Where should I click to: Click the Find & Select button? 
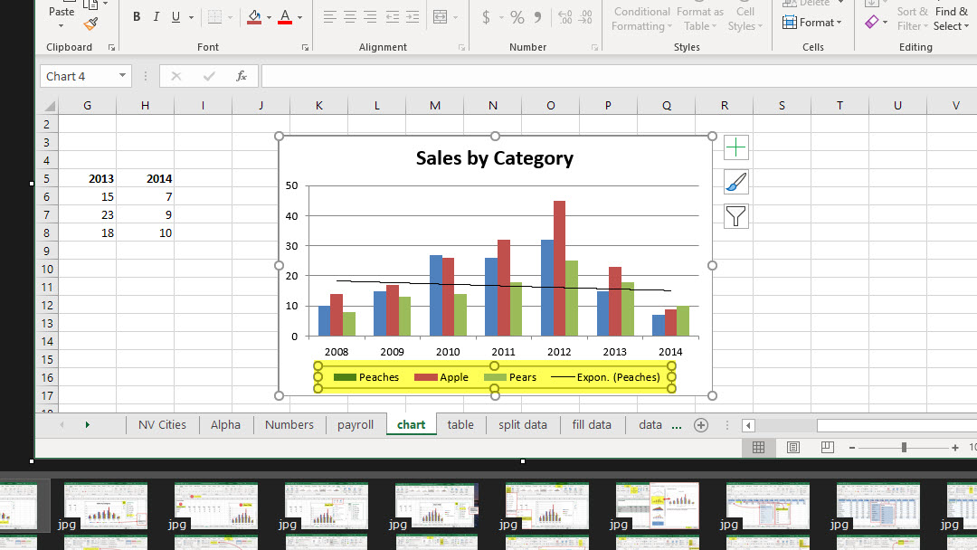click(951, 19)
